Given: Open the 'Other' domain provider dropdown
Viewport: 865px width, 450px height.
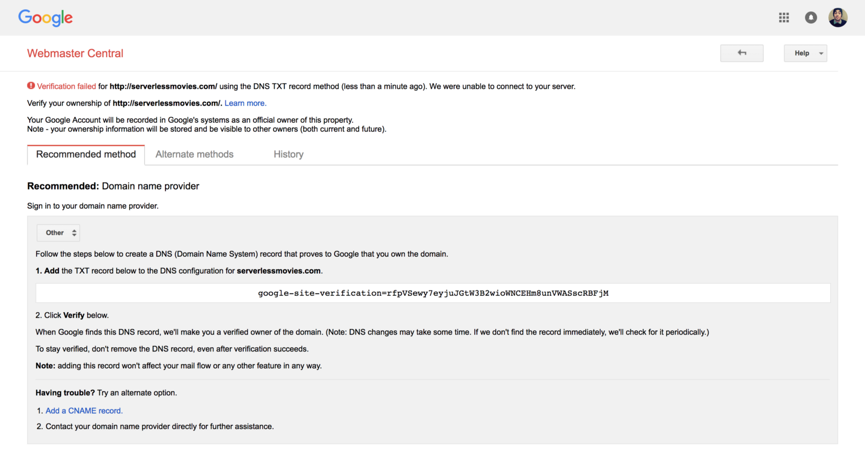Looking at the screenshot, I should click(58, 233).
